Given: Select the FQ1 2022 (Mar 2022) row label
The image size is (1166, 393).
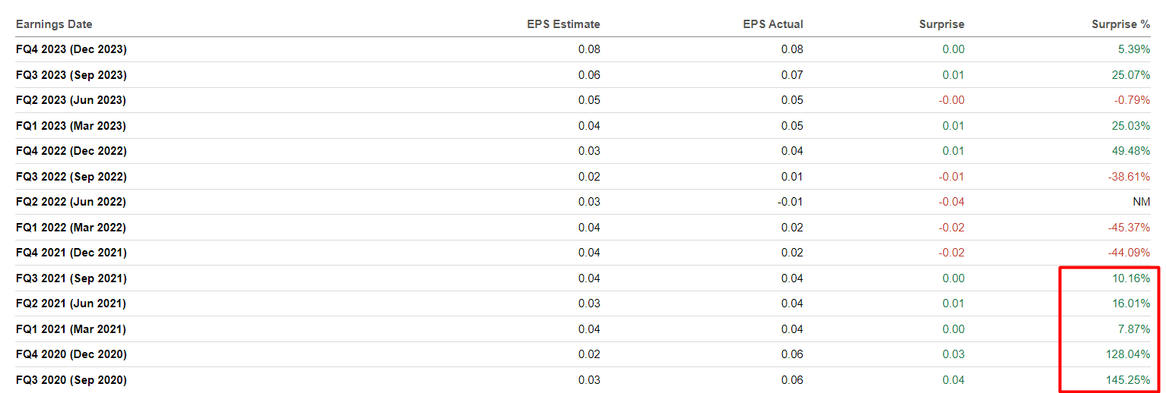Looking at the screenshot, I should point(71,228).
